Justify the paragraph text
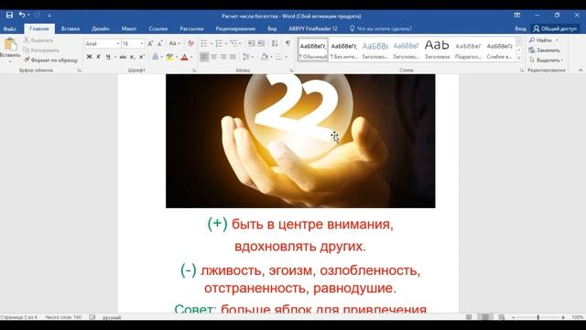 coord(233,57)
